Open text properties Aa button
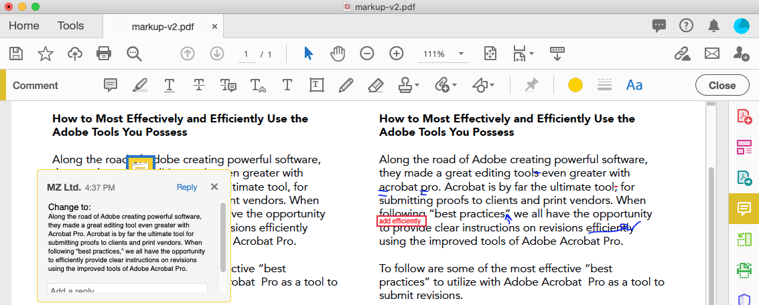 click(x=634, y=86)
